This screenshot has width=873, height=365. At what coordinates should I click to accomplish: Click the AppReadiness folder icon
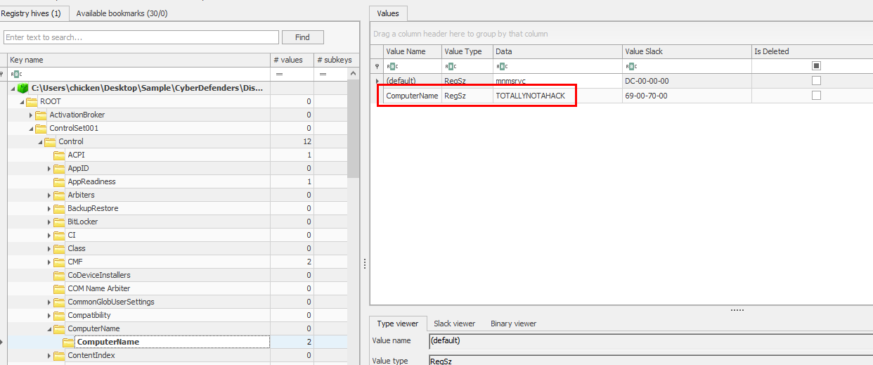click(59, 181)
